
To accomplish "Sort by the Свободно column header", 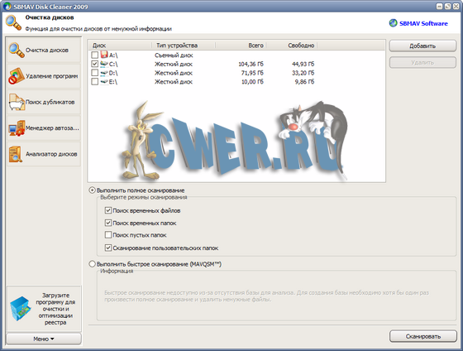I will point(291,46).
